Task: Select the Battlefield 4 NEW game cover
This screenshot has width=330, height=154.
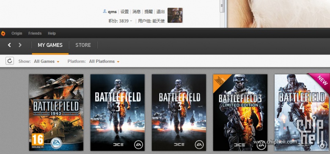Action: [302, 113]
